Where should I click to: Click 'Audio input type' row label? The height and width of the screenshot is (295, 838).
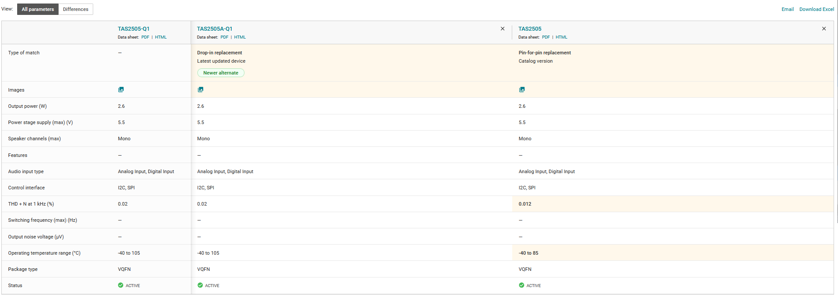[26, 171]
